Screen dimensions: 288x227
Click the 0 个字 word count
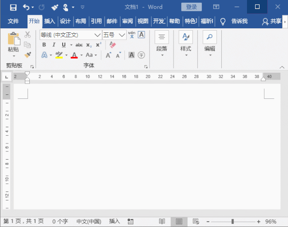[60, 222]
